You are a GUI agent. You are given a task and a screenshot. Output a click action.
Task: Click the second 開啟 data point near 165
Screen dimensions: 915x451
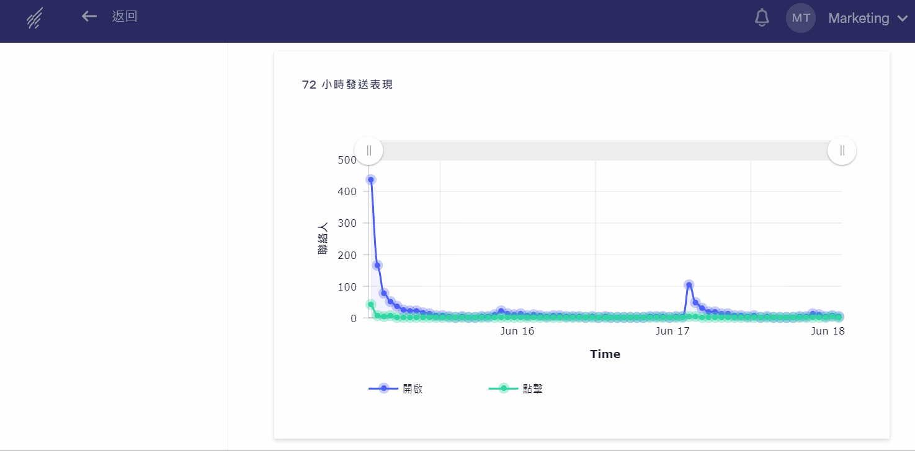pos(377,265)
